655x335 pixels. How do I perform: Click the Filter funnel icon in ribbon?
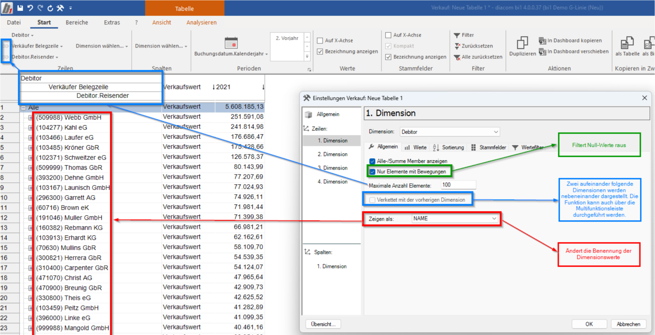457,35
